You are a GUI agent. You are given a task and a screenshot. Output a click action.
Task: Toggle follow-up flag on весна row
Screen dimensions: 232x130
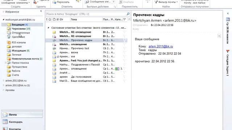125,52
